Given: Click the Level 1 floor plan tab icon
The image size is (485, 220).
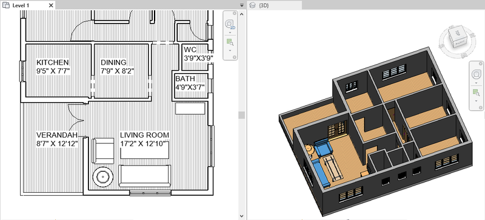Looking at the screenshot, I should pyautogui.click(x=5, y=5).
